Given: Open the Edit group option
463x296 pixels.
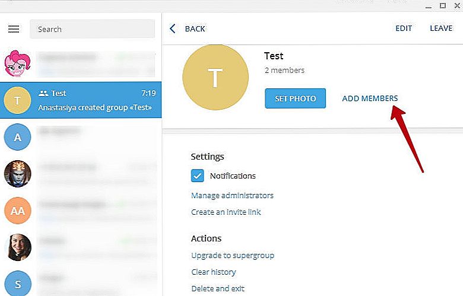Looking at the screenshot, I should pos(404,28).
